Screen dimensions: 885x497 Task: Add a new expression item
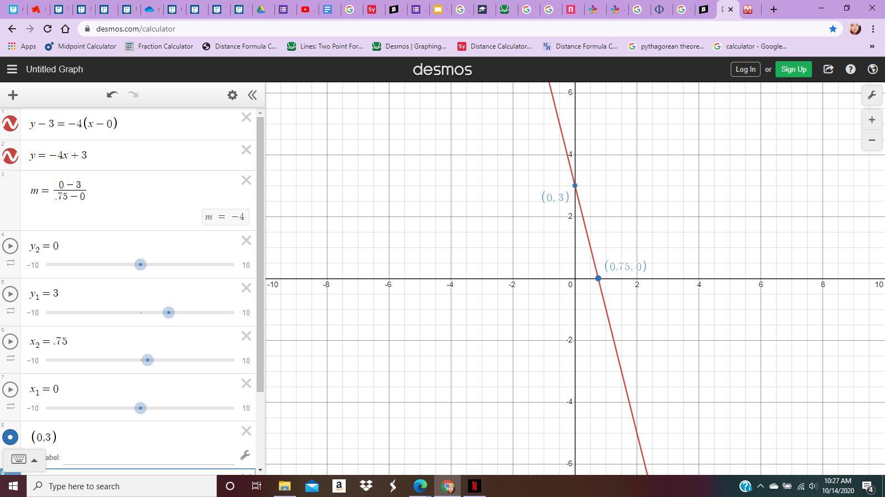coord(13,95)
